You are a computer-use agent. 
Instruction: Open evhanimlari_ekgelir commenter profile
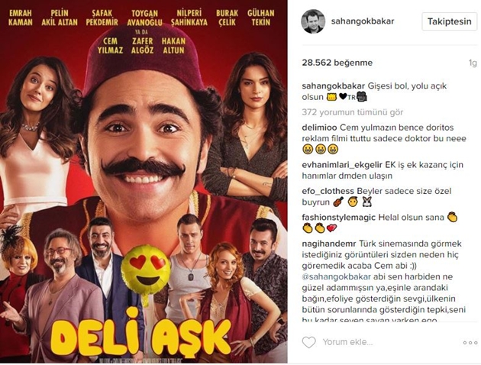(x=342, y=165)
